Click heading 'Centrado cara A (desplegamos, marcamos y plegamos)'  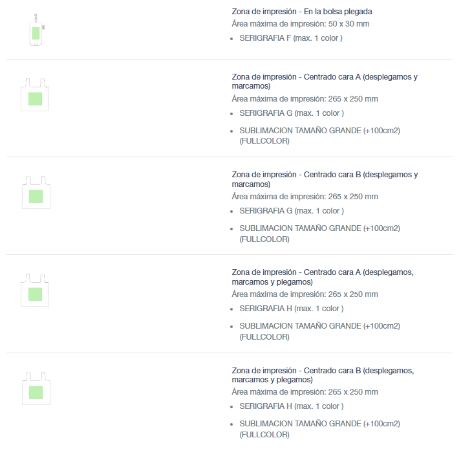[x=323, y=276]
